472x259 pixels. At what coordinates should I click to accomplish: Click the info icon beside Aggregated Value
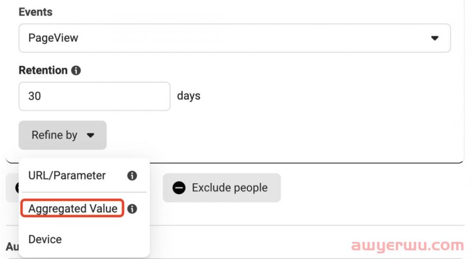132,208
